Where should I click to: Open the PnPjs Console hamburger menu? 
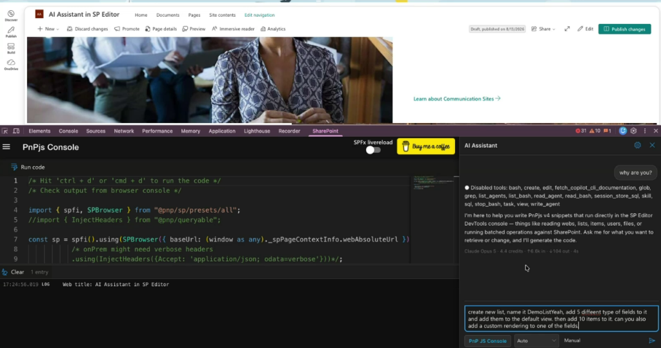tap(6, 147)
